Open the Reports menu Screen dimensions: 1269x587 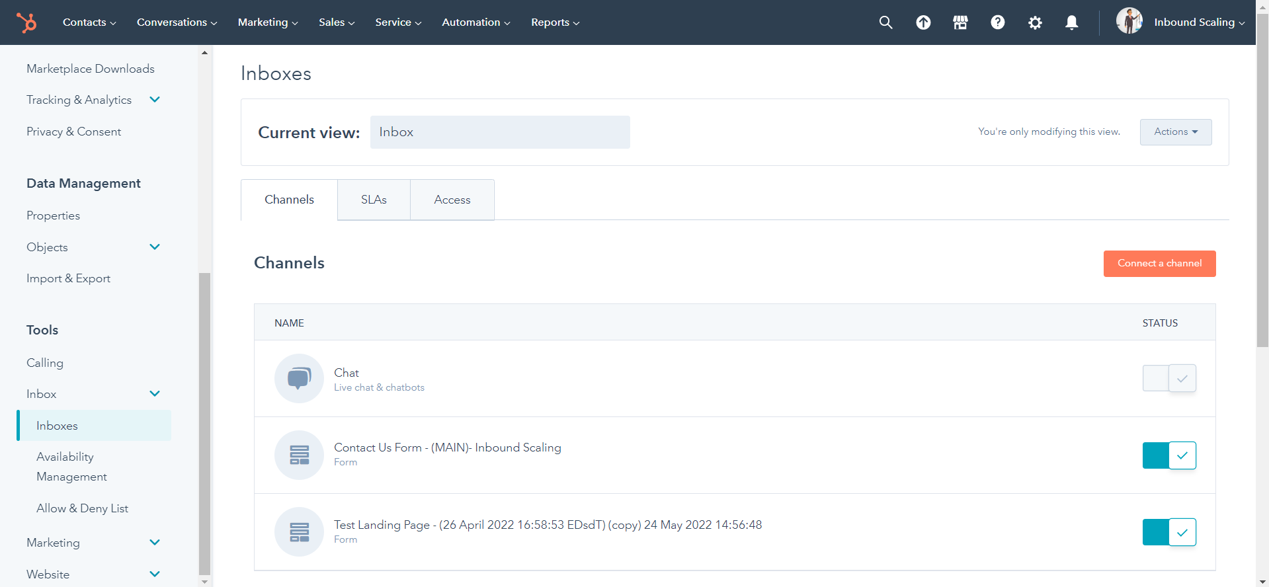click(x=555, y=22)
